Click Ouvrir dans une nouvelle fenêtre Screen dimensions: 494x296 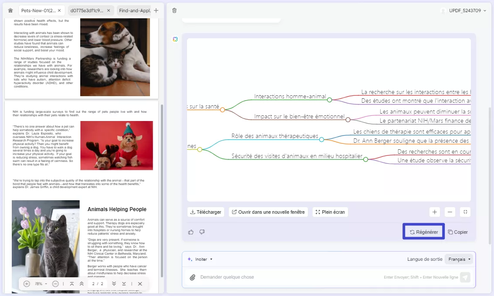(269, 212)
